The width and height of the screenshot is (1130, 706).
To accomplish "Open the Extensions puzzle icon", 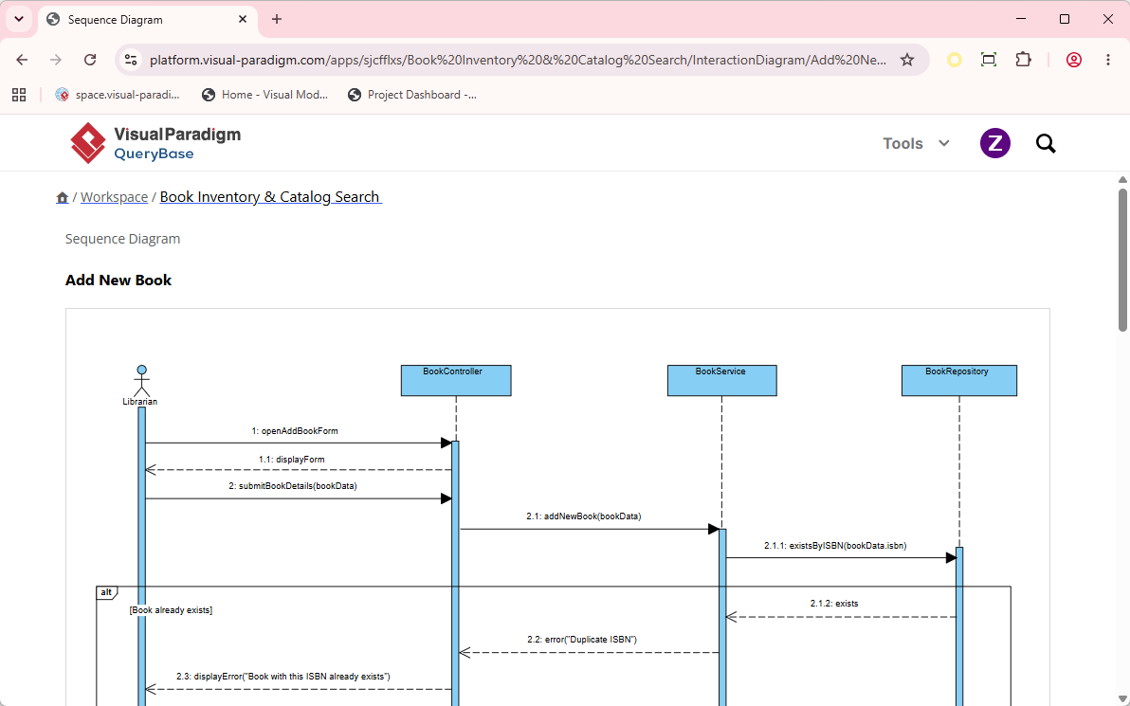I will [x=1023, y=60].
